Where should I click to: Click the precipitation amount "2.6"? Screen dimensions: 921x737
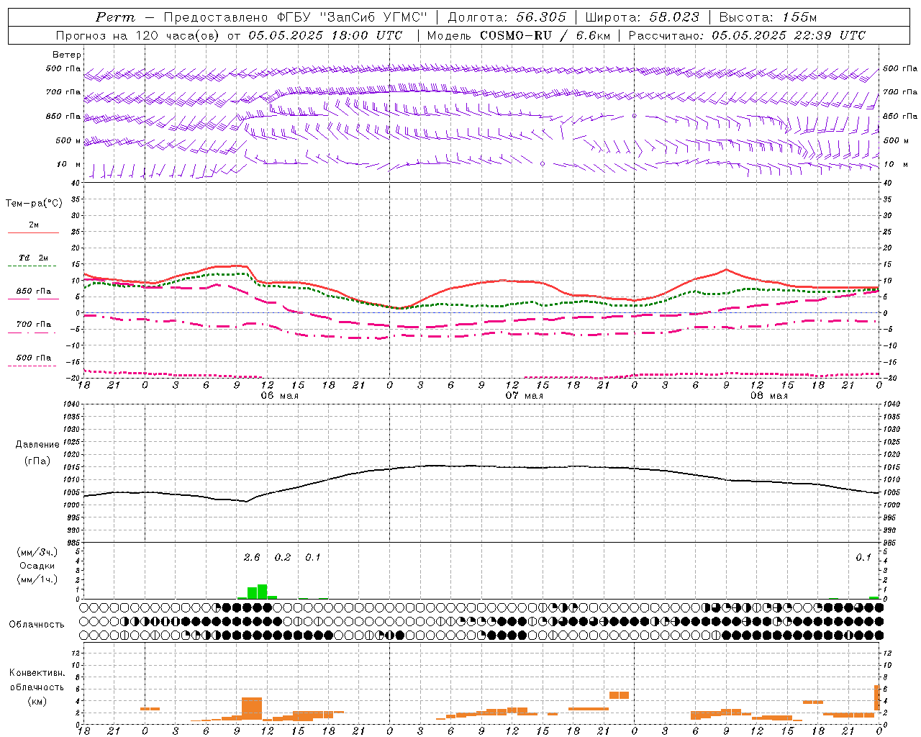click(251, 557)
